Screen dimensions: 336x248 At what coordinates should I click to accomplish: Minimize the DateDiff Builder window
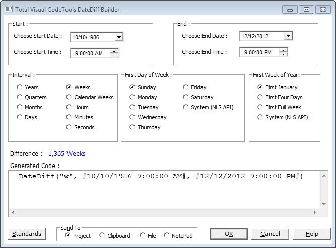(290, 10)
